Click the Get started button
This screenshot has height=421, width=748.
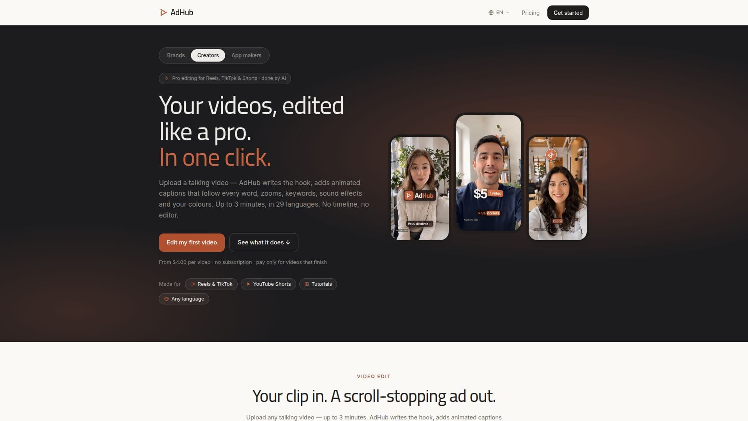coord(568,12)
